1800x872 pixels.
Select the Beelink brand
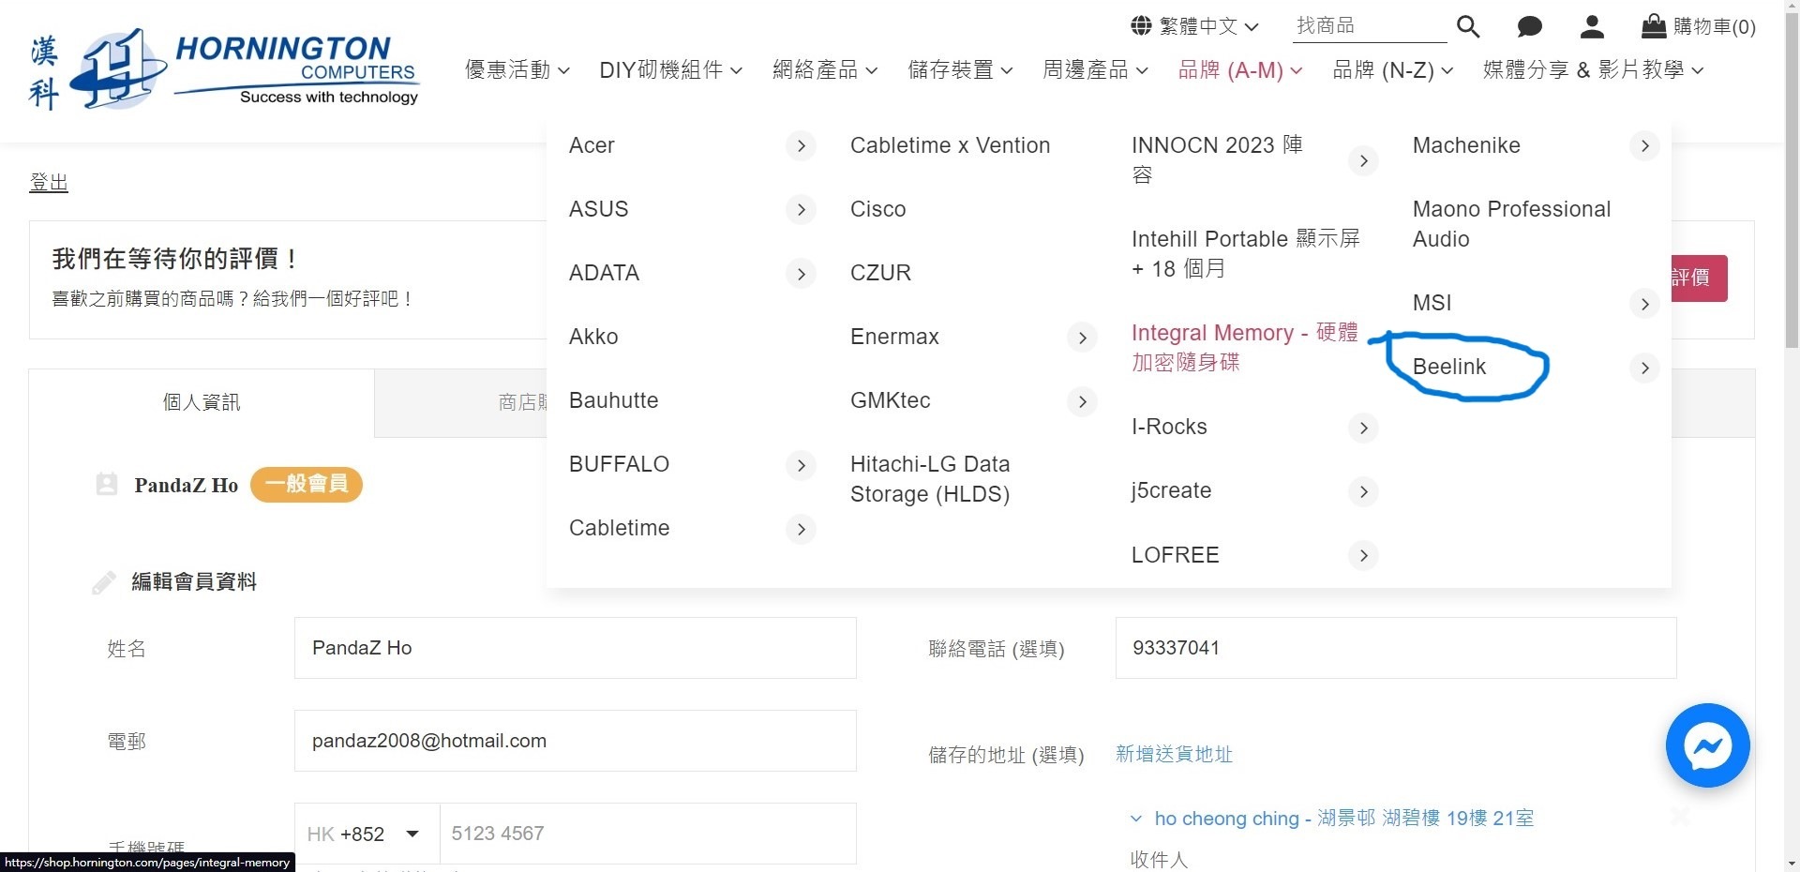point(1449,367)
